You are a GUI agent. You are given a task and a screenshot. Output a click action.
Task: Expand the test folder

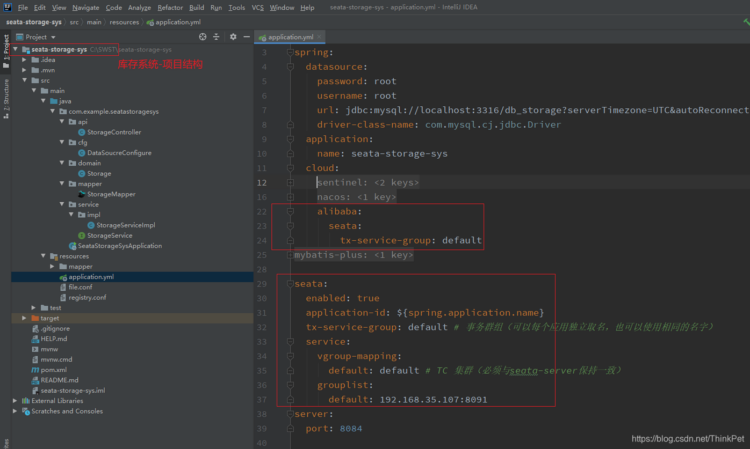click(x=34, y=308)
